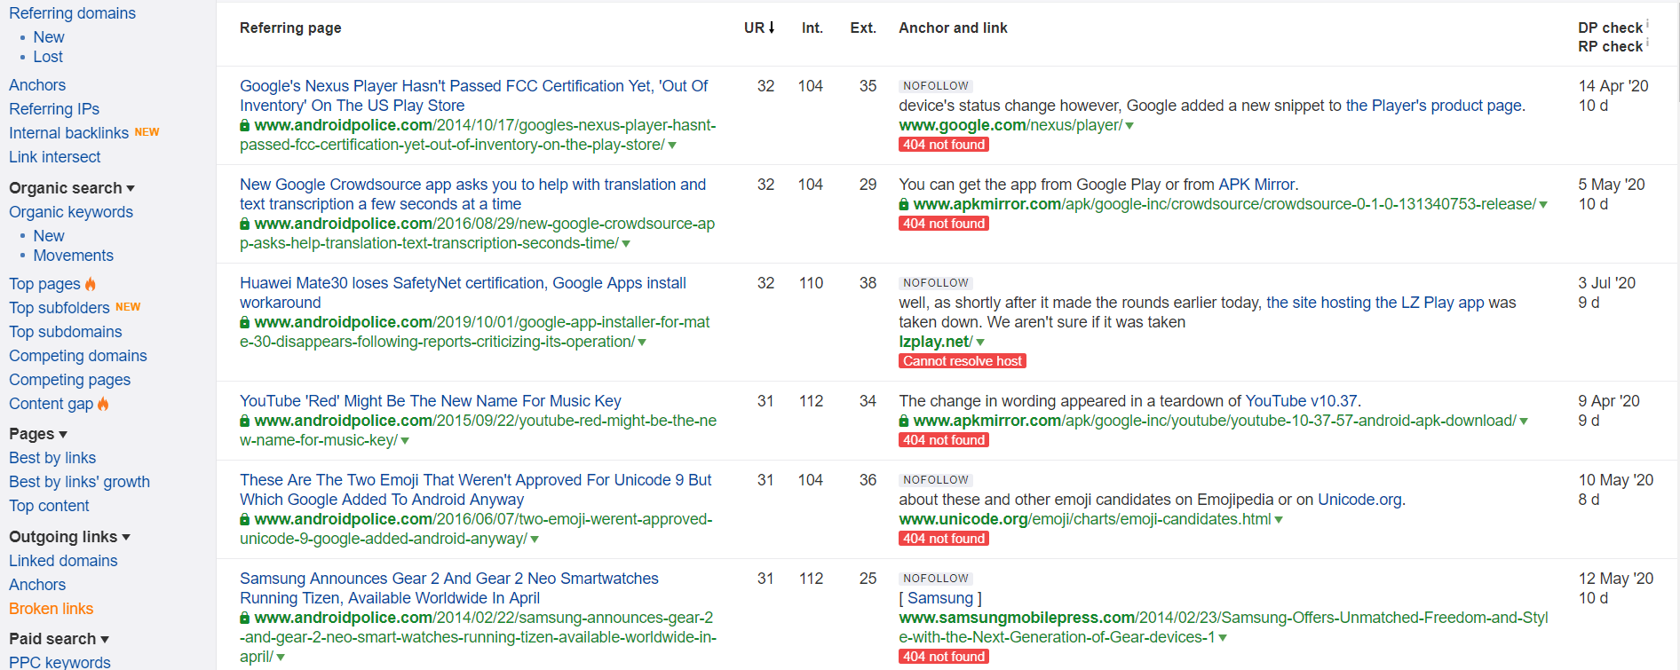
Task: Sort by UR using the arrow icon
Action: tap(772, 28)
